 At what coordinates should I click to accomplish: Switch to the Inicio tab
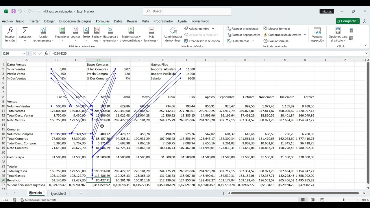click(x=20, y=21)
